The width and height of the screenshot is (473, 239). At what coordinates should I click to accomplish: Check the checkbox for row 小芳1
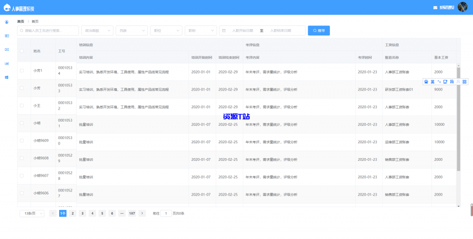pos(22,71)
